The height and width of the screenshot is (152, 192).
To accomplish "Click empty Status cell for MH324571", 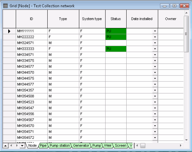I will 116,43.
